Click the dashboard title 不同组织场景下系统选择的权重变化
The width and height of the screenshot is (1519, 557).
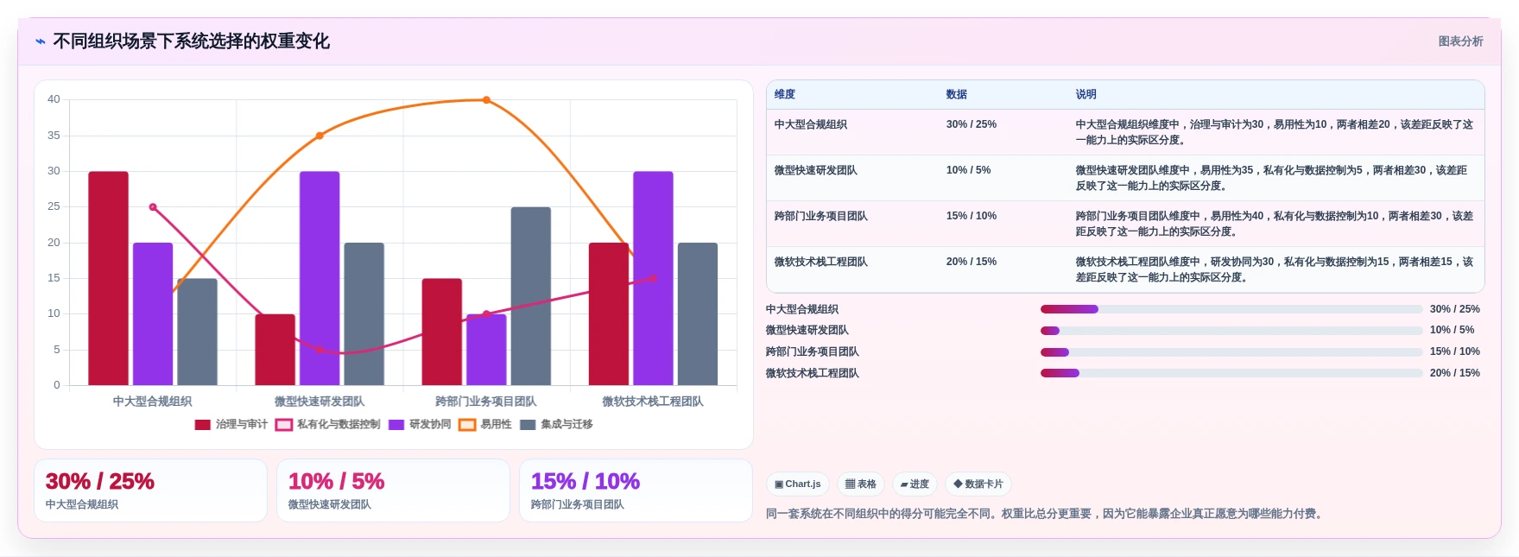pos(192,41)
